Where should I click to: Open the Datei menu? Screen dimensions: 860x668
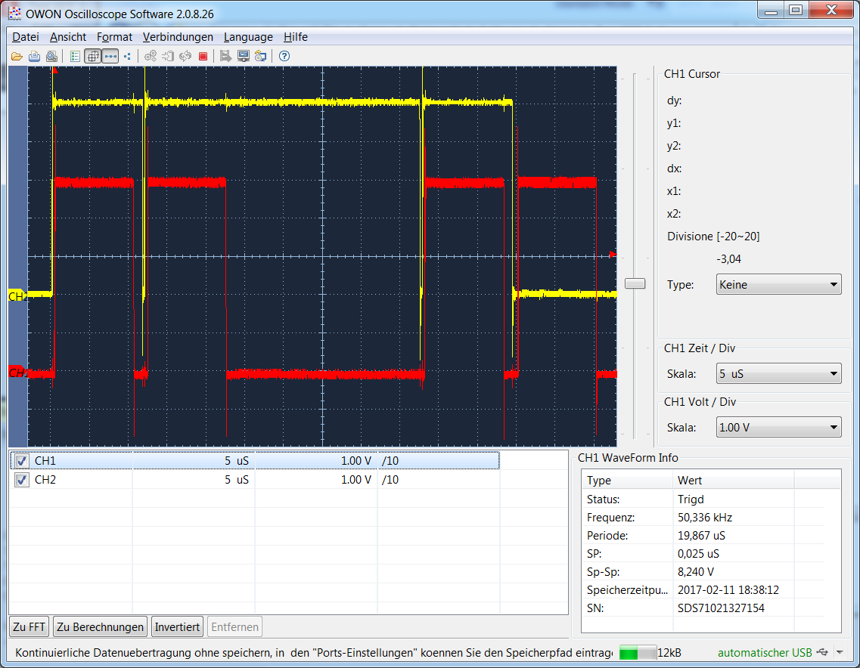tap(25, 37)
